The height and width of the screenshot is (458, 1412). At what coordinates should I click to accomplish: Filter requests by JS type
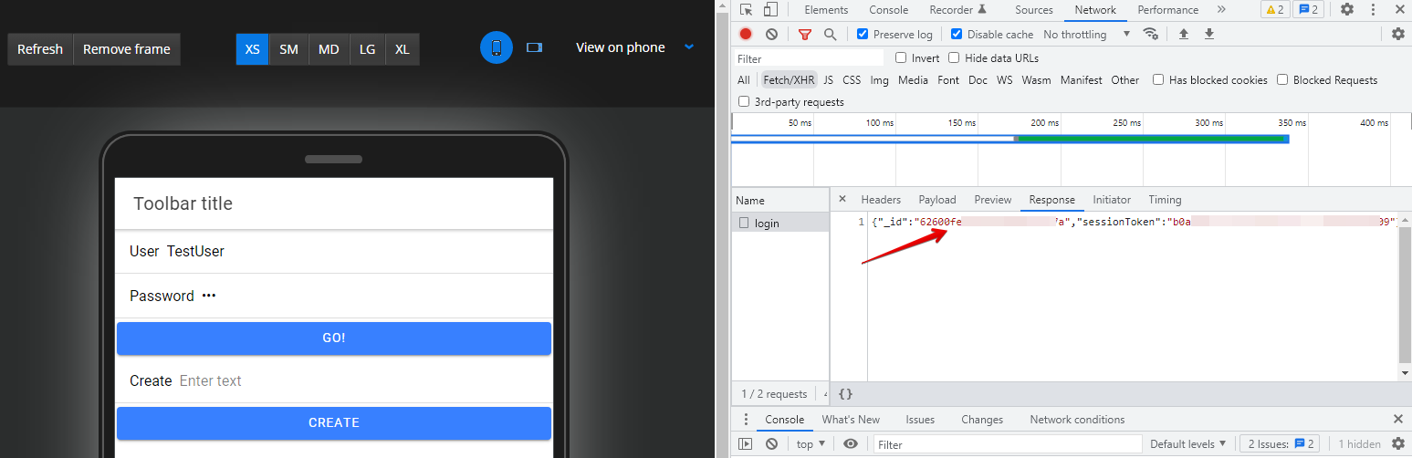coord(829,79)
